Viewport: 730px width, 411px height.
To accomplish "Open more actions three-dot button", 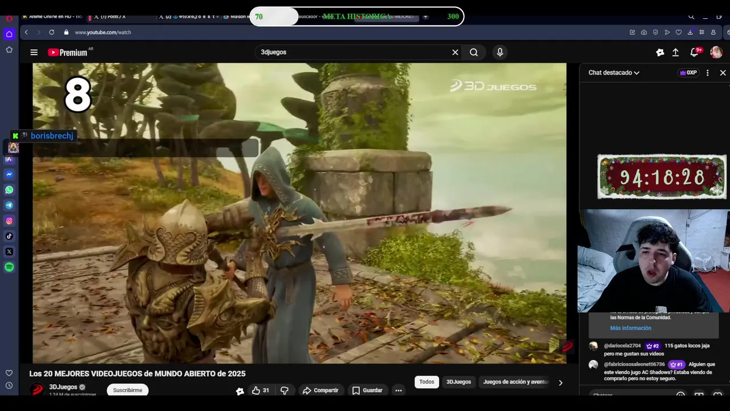I will point(399,390).
